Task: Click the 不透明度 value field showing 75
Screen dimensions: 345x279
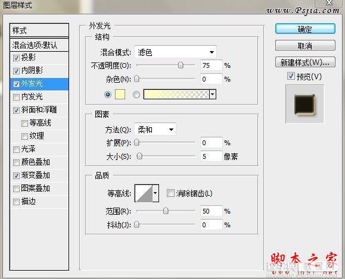Action: [212, 65]
